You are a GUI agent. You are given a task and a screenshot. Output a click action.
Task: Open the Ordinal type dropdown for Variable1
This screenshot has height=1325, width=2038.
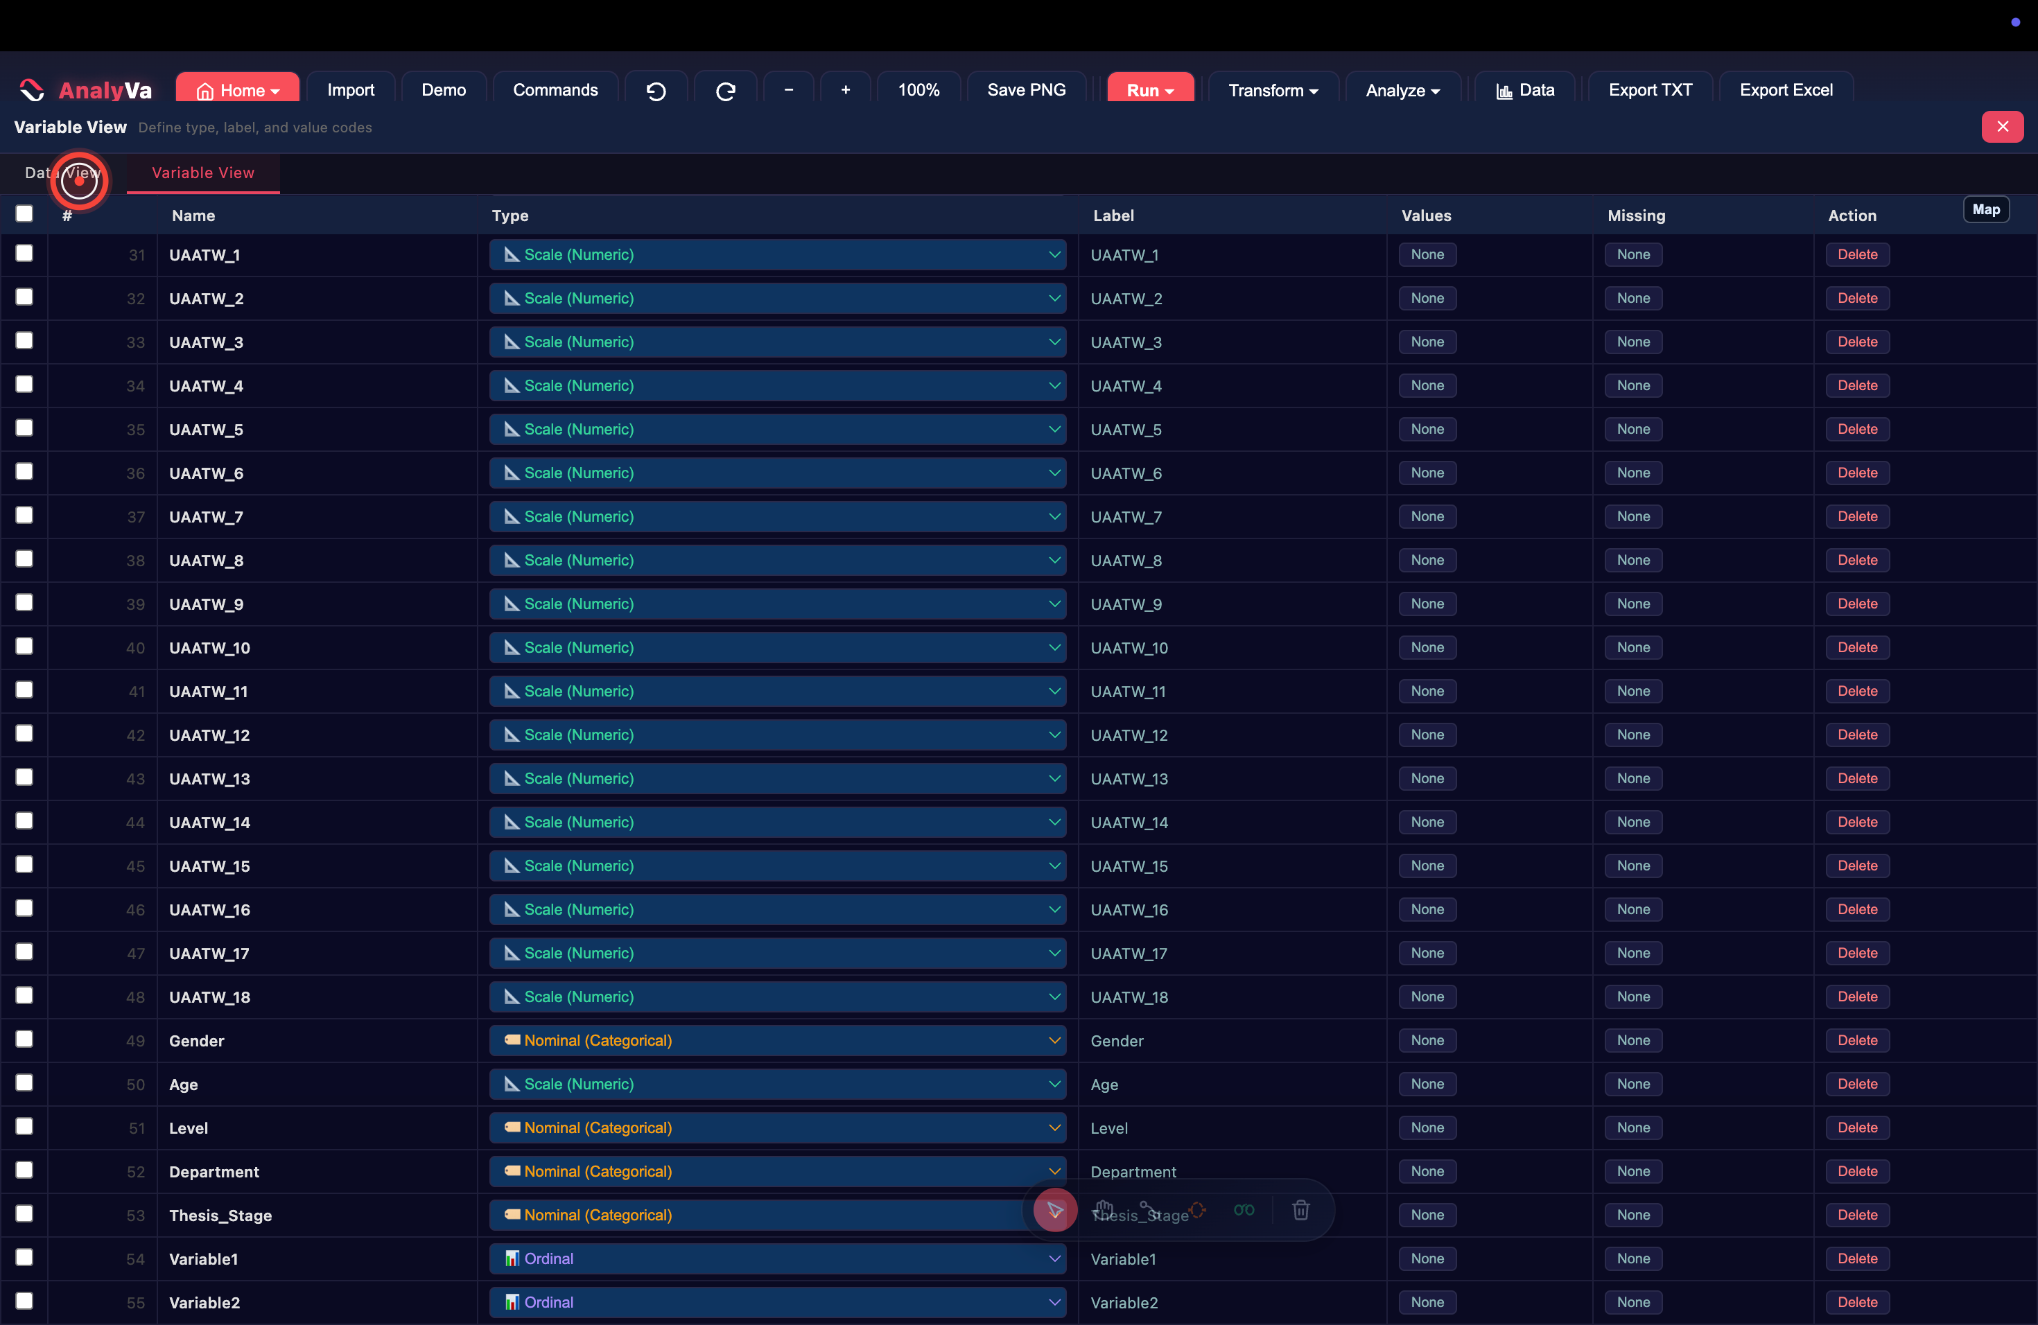778,1258
